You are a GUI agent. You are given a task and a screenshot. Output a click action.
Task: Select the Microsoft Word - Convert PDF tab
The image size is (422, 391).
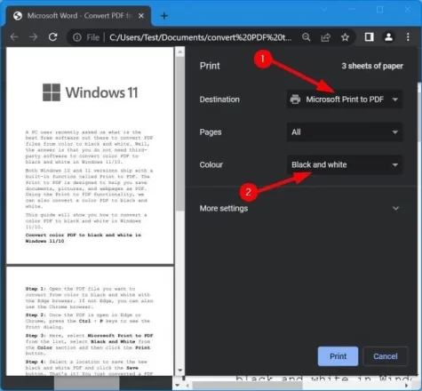(79, 16)
